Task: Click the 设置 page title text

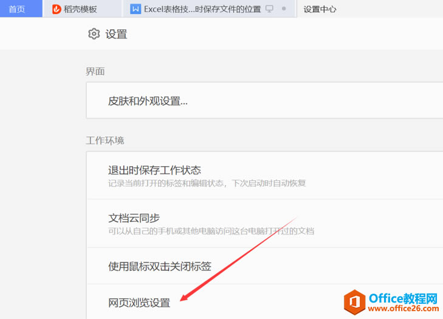Action: 116,34
